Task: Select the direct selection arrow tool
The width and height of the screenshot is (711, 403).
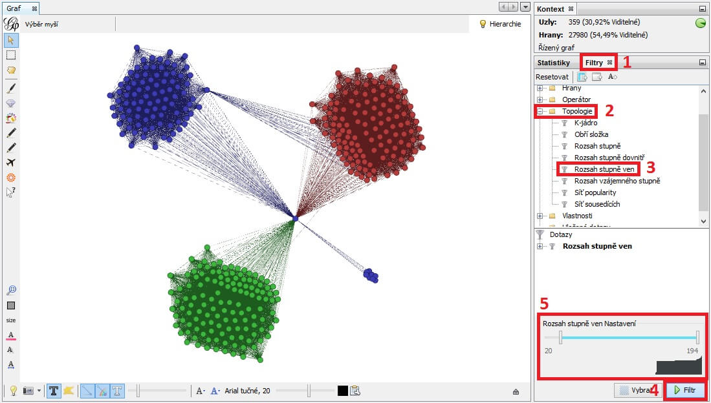Action: point(11,40)
